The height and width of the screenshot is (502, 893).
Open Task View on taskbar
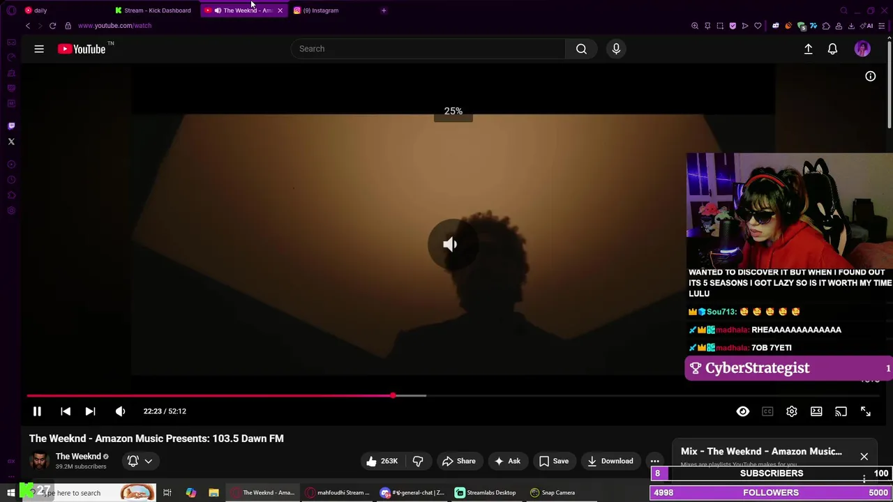167,493
